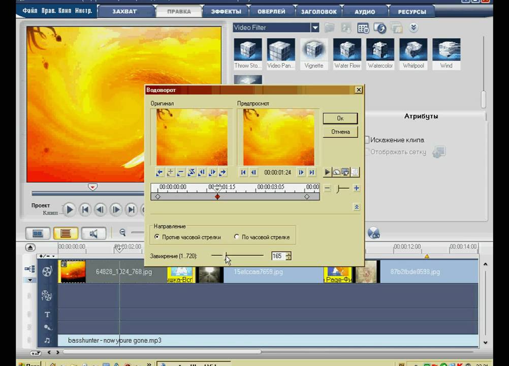The height and width of the screenshot is (366, 509).
Task: Jump to project end in main preview
Action: pos(131,210)
